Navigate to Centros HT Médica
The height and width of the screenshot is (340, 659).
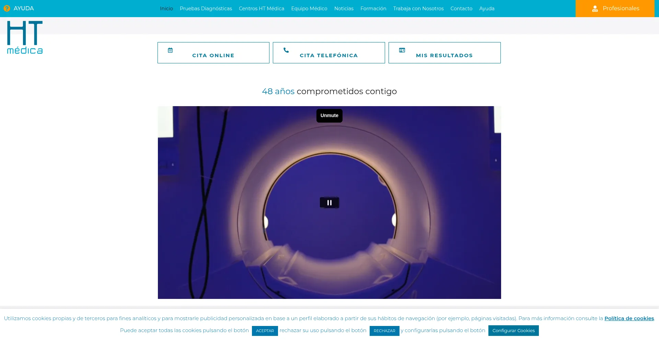262,8
